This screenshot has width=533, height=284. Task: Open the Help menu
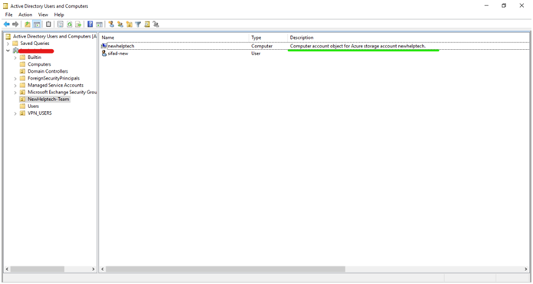pos(59,15)
